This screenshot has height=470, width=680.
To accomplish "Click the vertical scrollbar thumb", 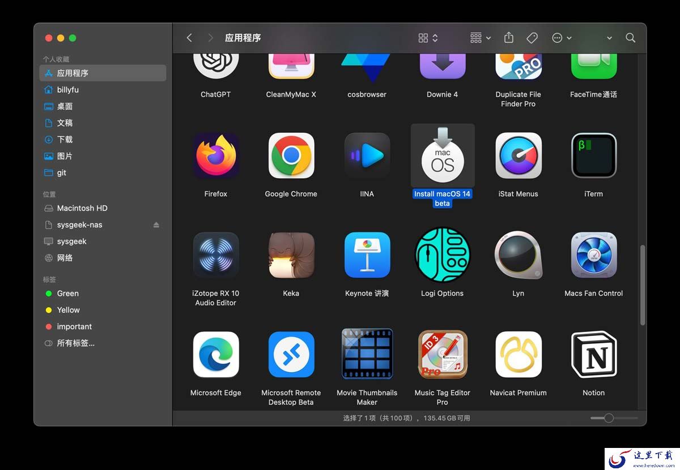I will click(643, 285).
